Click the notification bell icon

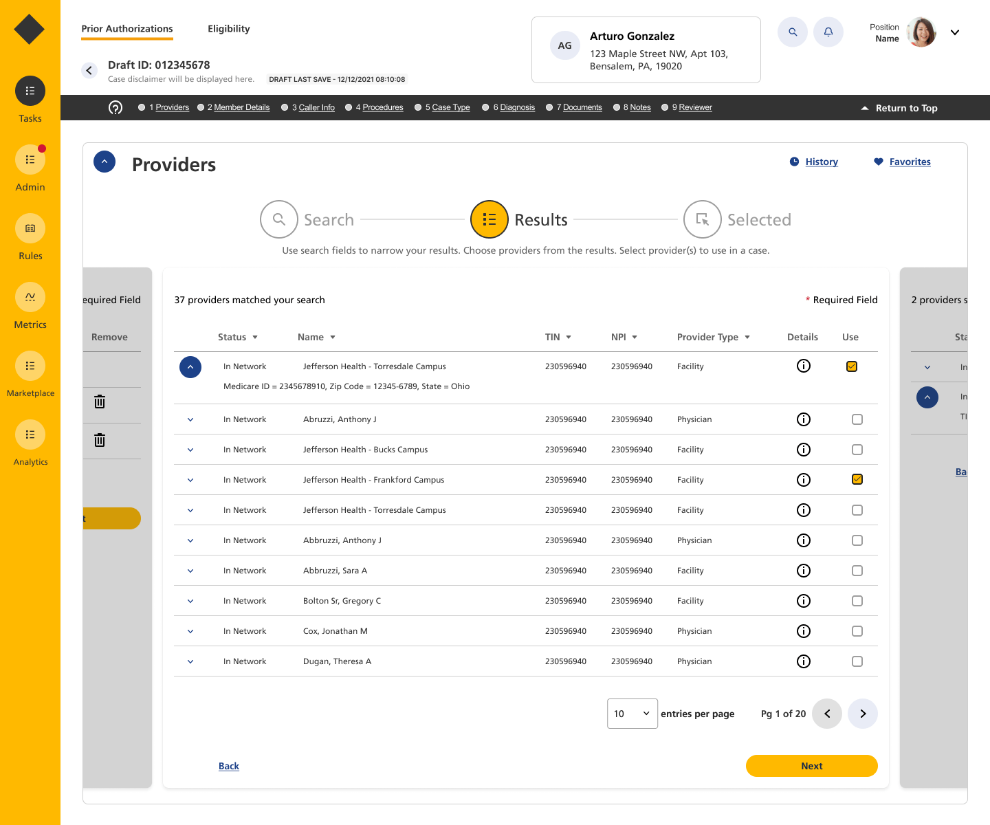(828, 32)
